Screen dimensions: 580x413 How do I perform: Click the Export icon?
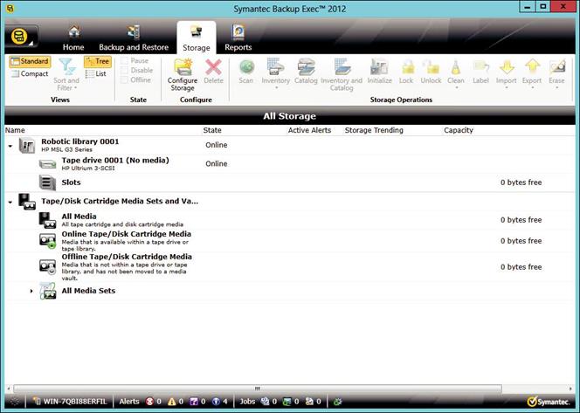coord(532,67)
